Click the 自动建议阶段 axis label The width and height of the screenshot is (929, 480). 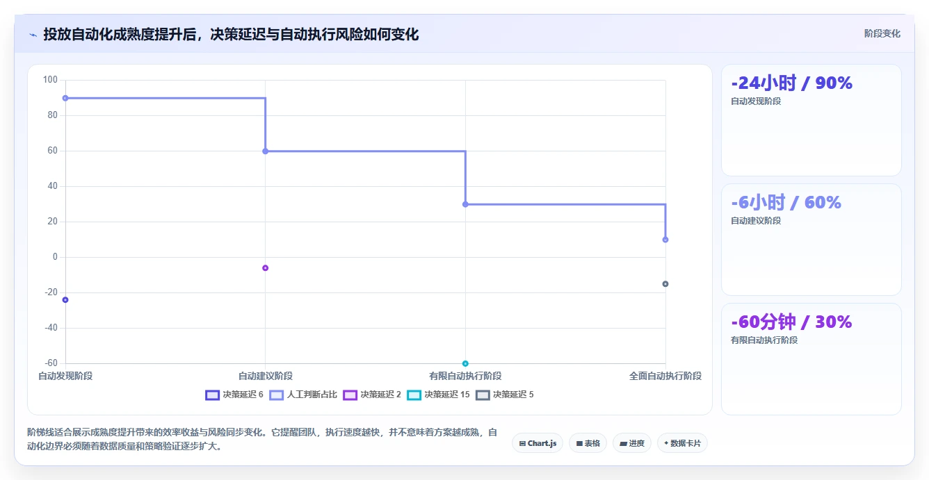(266, 376)
